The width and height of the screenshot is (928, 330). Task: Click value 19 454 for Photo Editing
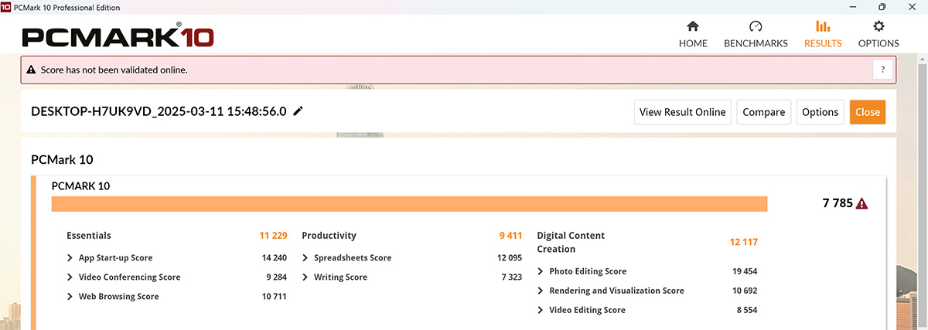pos(745,271)
